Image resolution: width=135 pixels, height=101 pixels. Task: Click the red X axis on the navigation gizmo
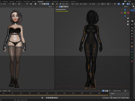click(x=128, y=13)
